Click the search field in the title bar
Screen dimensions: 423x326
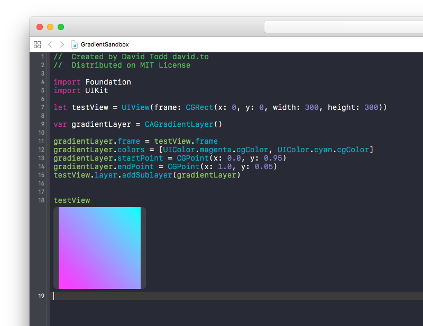point(343,26)
